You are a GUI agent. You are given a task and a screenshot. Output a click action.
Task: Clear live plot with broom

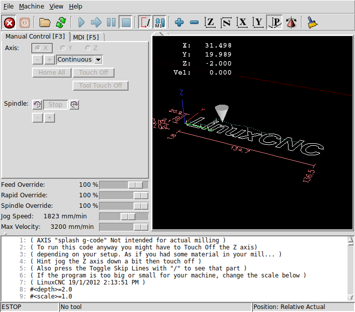[x=312, y=23]
